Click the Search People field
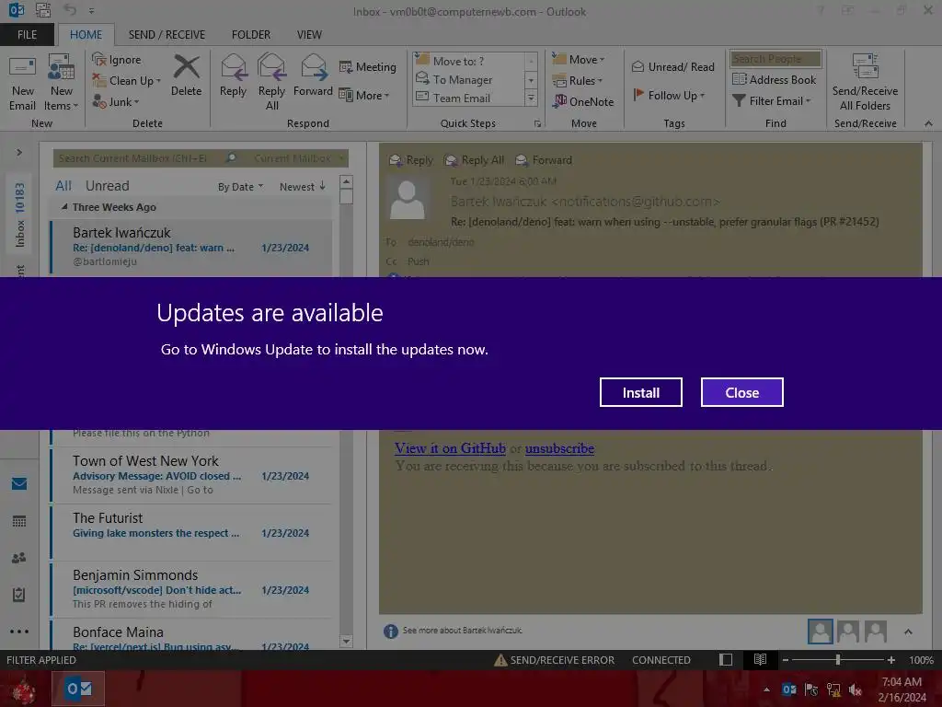This screenshot has width=942, height=707. [x=775, y=58]
